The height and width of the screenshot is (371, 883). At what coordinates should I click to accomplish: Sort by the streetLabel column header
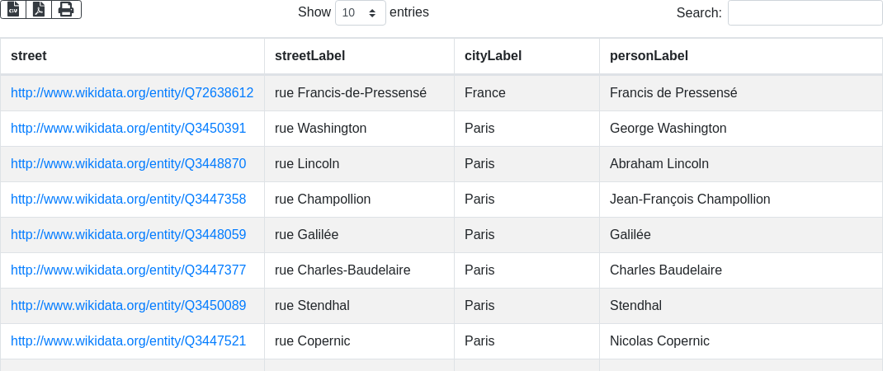pos(309,56)
